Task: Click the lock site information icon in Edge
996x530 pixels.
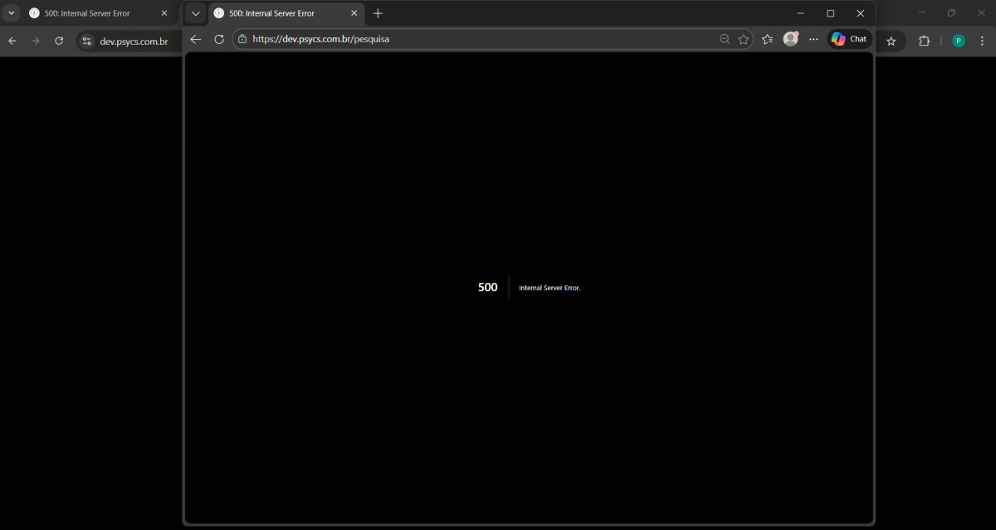Action: click(x=242, y=39)
